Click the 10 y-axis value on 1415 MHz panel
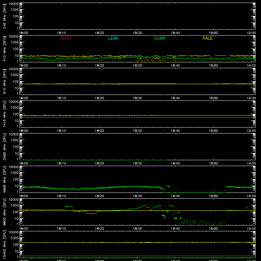The width and height of the screenshot is (261, 261). point(17,121)
